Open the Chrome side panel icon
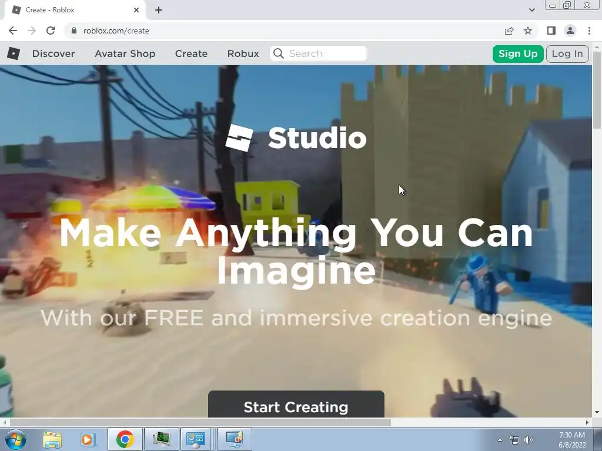 tap(551, 31)
